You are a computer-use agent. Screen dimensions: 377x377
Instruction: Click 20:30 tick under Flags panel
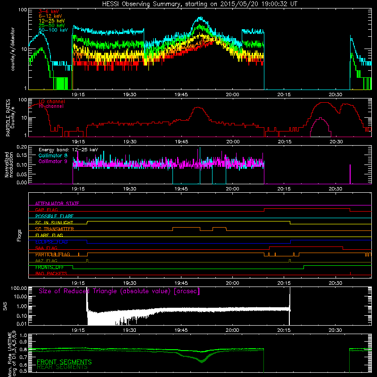(x=336, y=283)
